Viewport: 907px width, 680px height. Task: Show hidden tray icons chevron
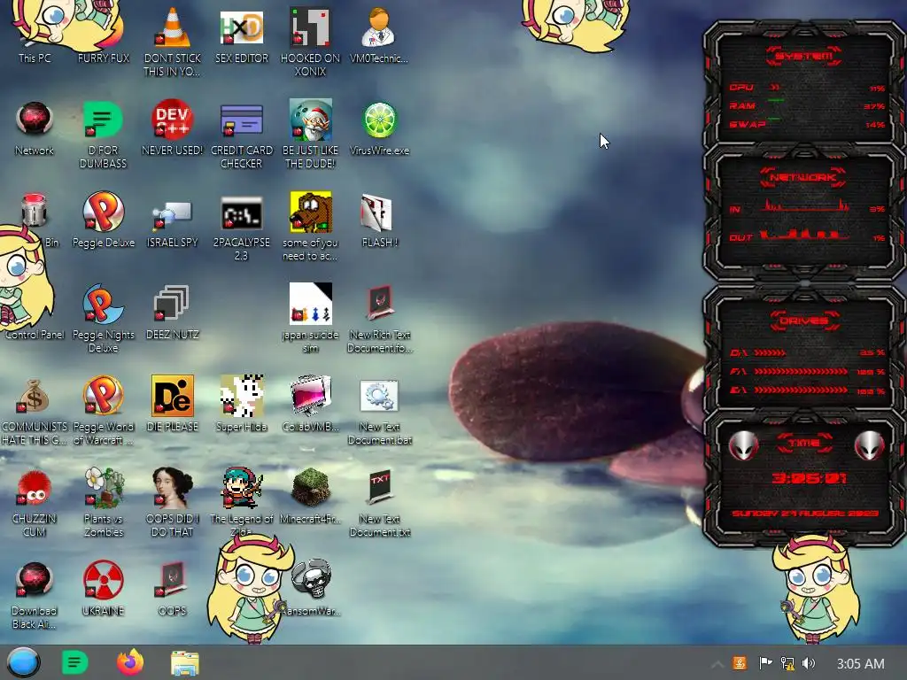717,664
